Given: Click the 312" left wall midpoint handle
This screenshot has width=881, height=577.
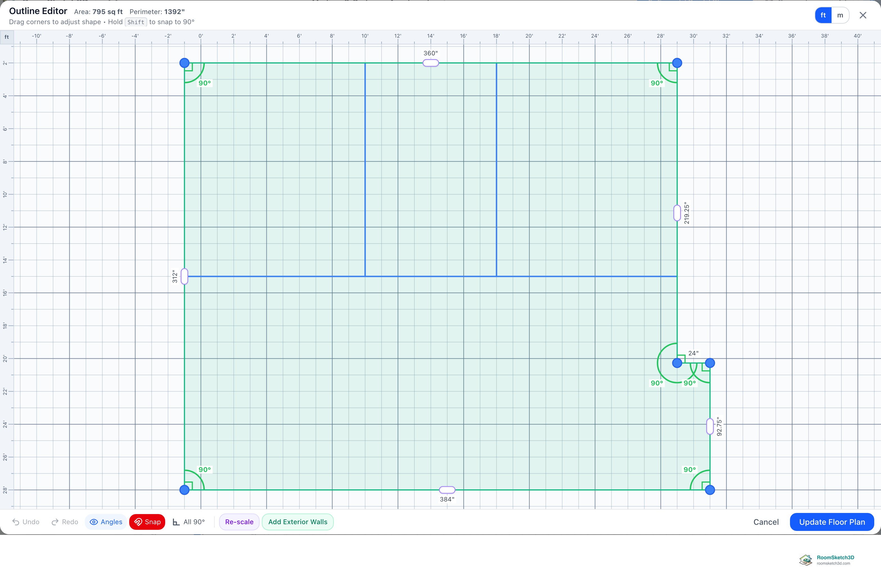Looking at the screenshot, I should (184, 276).
